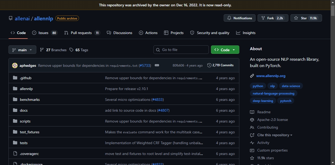Click the note icon next to Custom properties
335x165 pixels.
252,150
